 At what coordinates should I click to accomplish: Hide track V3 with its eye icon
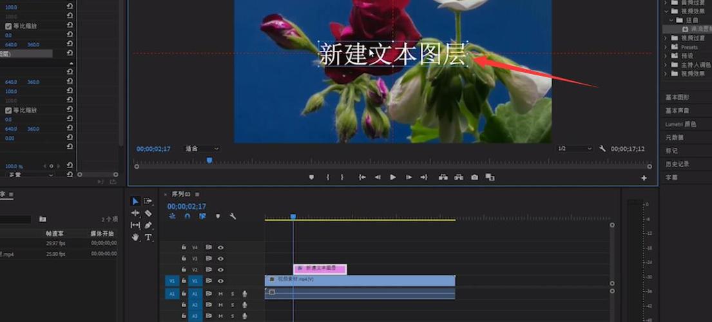(x=220, y=258)
